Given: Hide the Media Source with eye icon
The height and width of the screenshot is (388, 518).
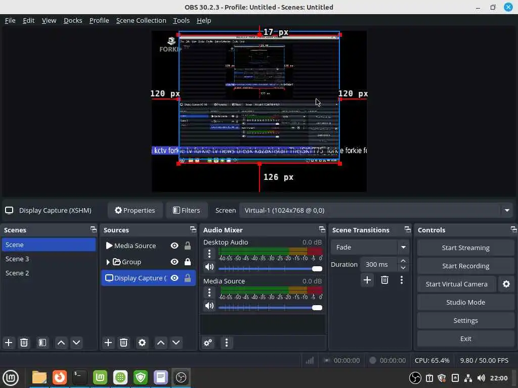Looking at the screenshot, I should (175, 246).
